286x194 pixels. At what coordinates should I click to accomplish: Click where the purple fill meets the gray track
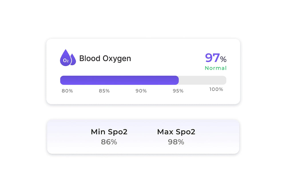pyautogui.click(x=179, y=80)
